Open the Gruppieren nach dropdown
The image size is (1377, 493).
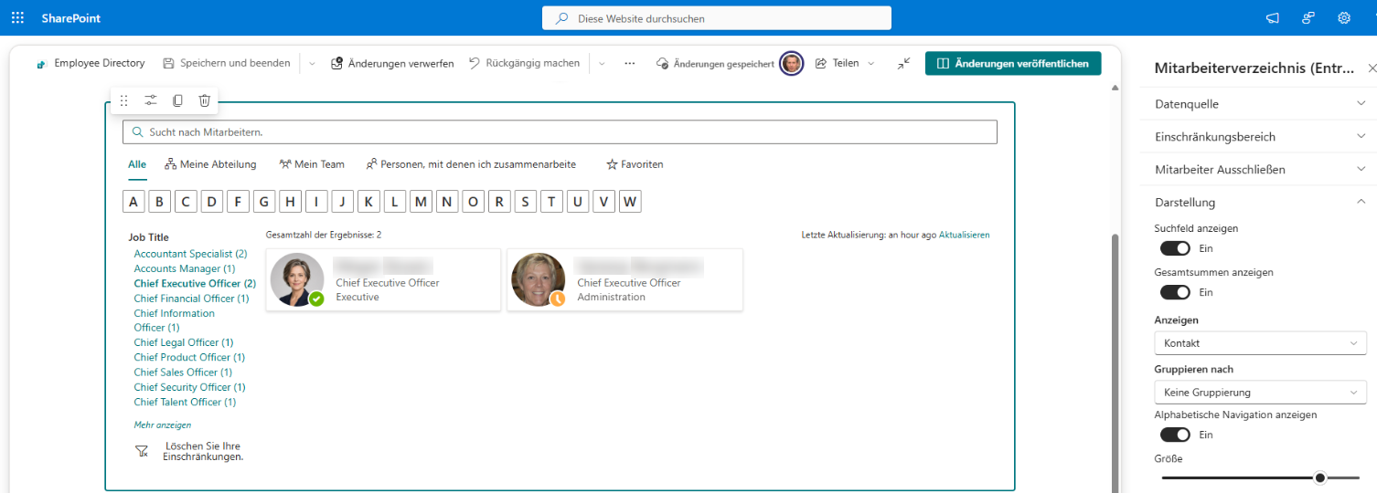1260,393
